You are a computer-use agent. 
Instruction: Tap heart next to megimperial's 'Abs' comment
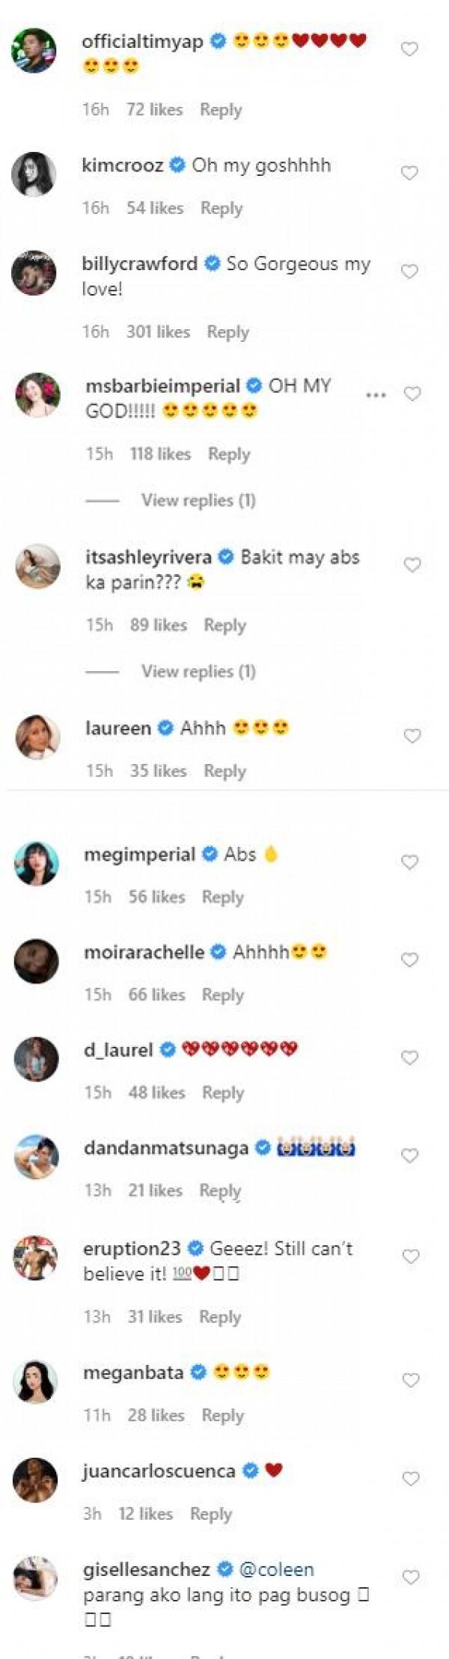410,863
